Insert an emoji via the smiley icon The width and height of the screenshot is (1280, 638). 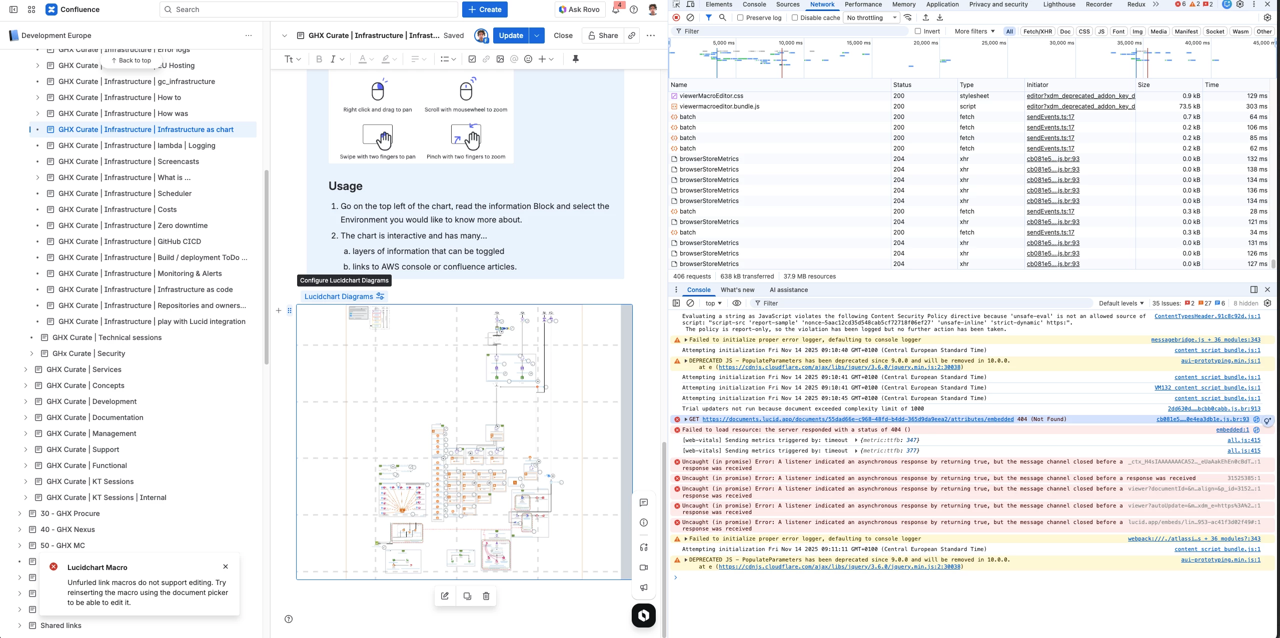(x=528, y=59)
